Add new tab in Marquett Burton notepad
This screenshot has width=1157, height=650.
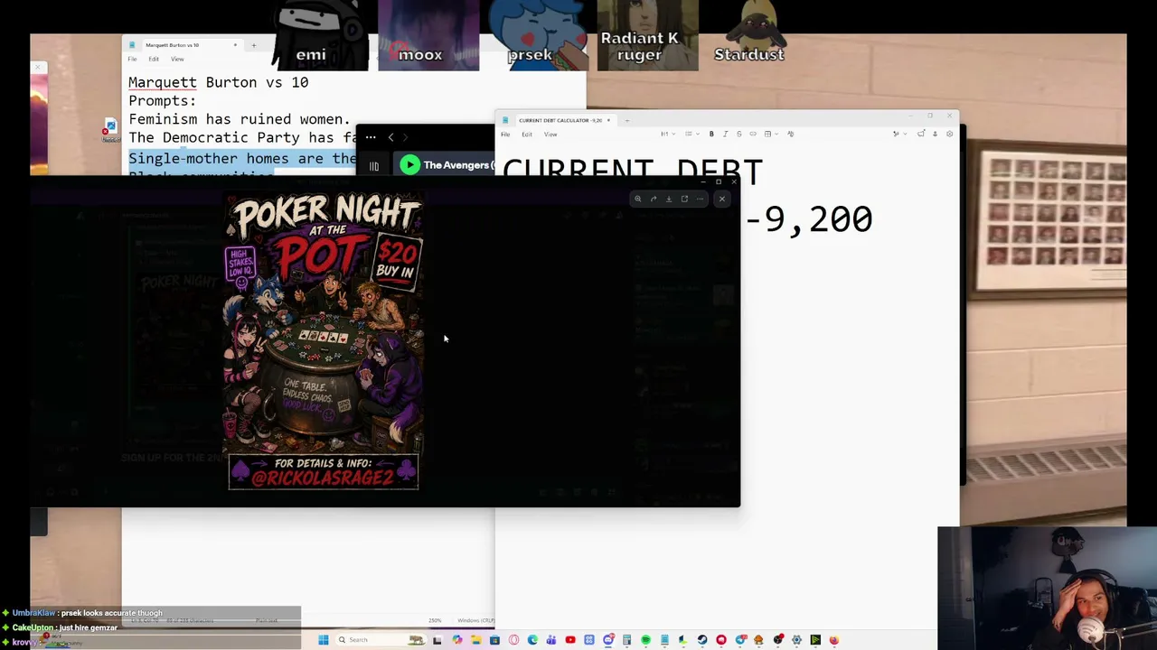pyautogui.click(x=254, y=45)
